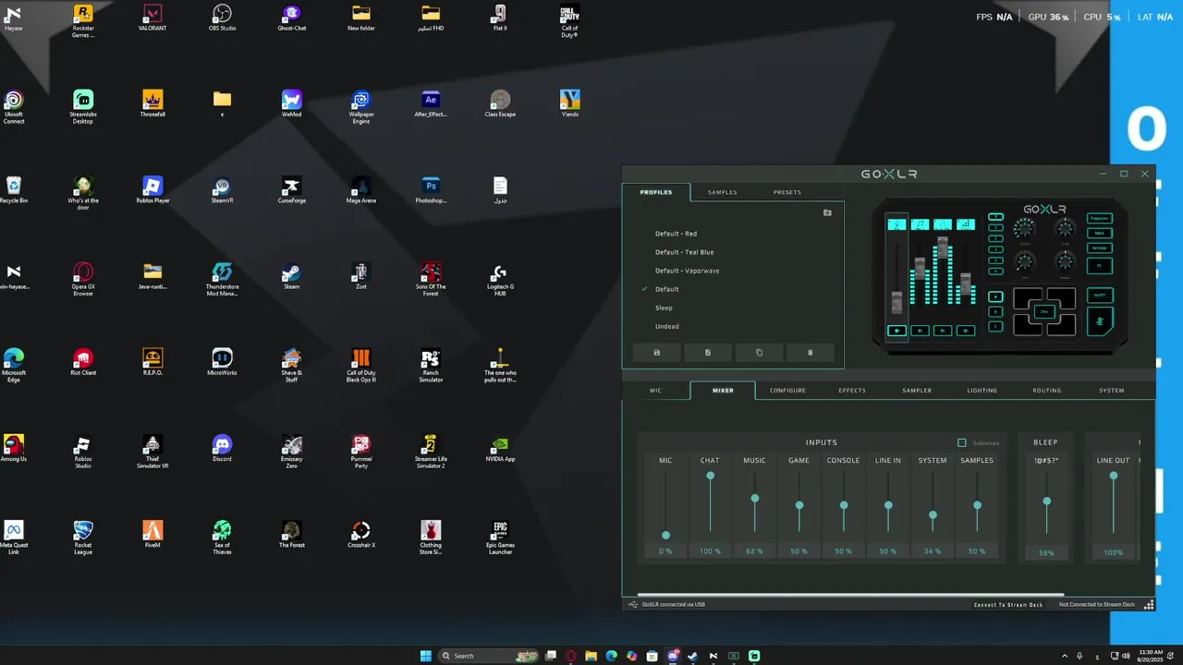Select the Sleep profile
The height and width of the screenshot is (665, 1183).
tap(665, 308)
